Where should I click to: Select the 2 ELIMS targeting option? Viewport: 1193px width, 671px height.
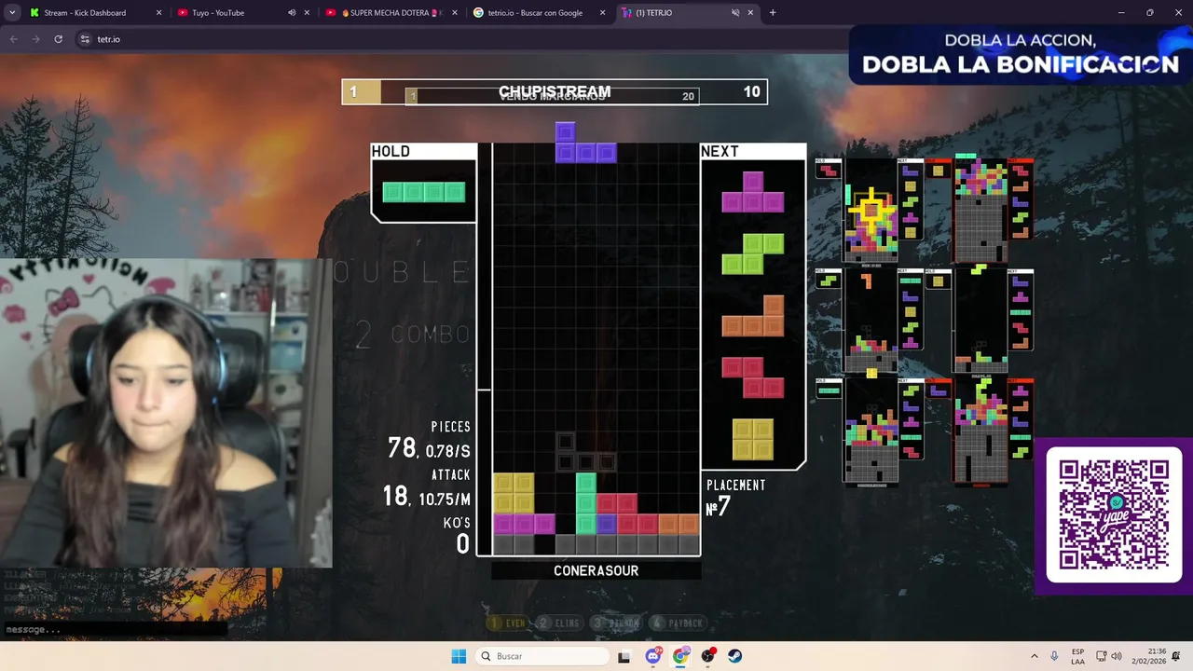pyautogui.click(x=558, y=623)
